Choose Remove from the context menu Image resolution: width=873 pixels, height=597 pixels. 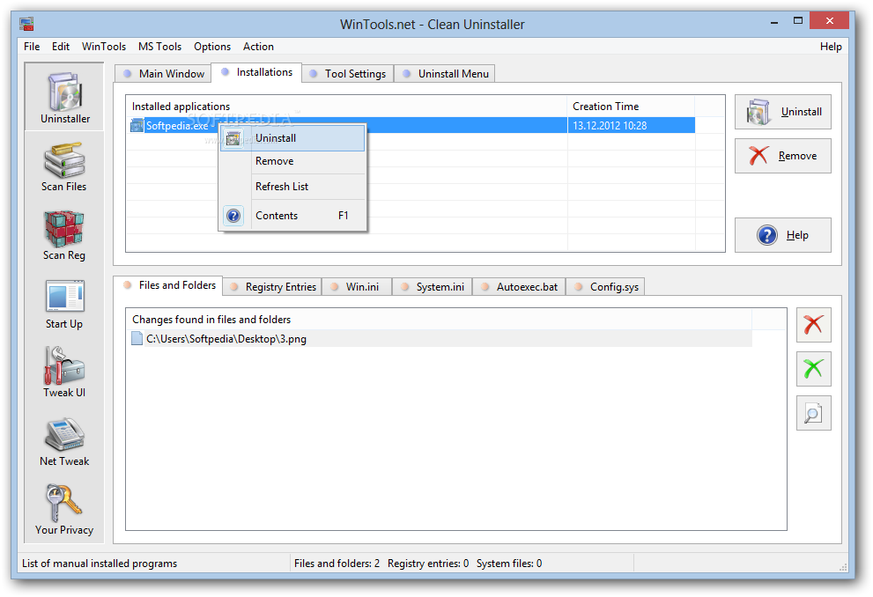292,161
